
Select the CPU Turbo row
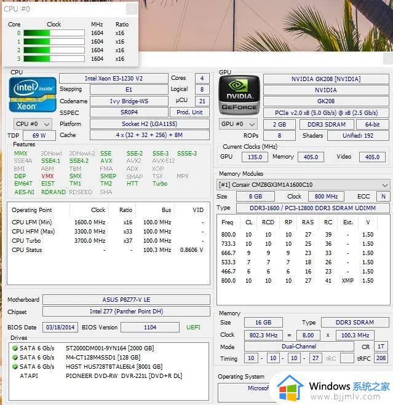point(108,241)
